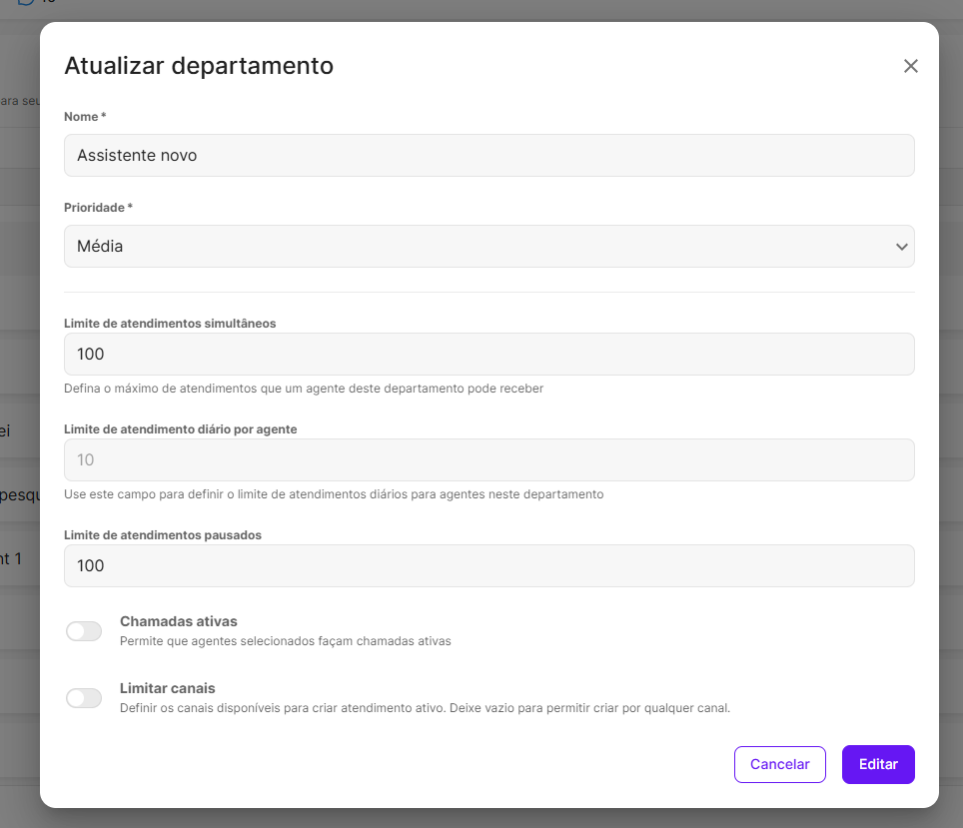Click the Nome field containing Assistente novo
The width and height of the screenshot is (963, 828).
point(488,156)
